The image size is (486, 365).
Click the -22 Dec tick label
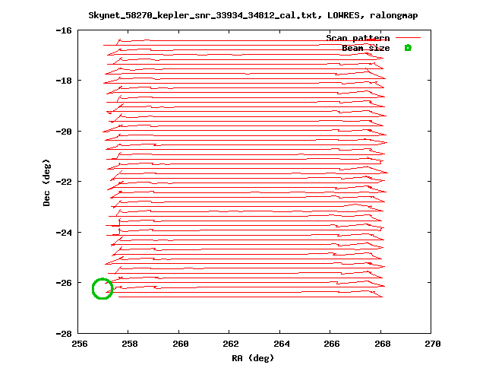pyautogui.click(x=64, y=182)
